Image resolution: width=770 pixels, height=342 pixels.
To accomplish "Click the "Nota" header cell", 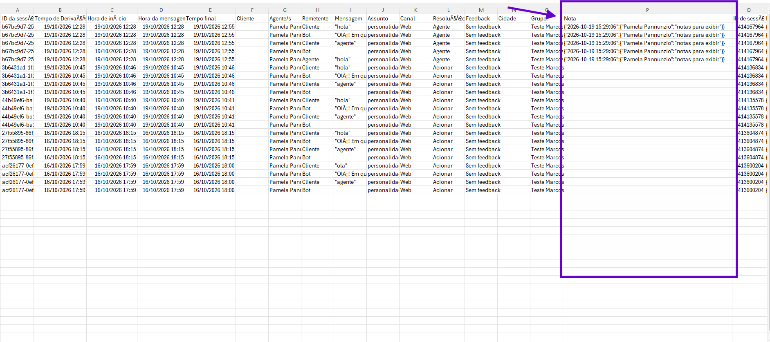I will coord(647,18).
